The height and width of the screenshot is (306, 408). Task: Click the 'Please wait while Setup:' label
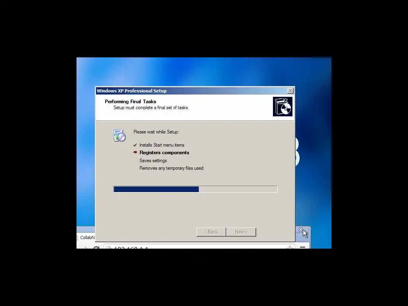pos(156,132)
